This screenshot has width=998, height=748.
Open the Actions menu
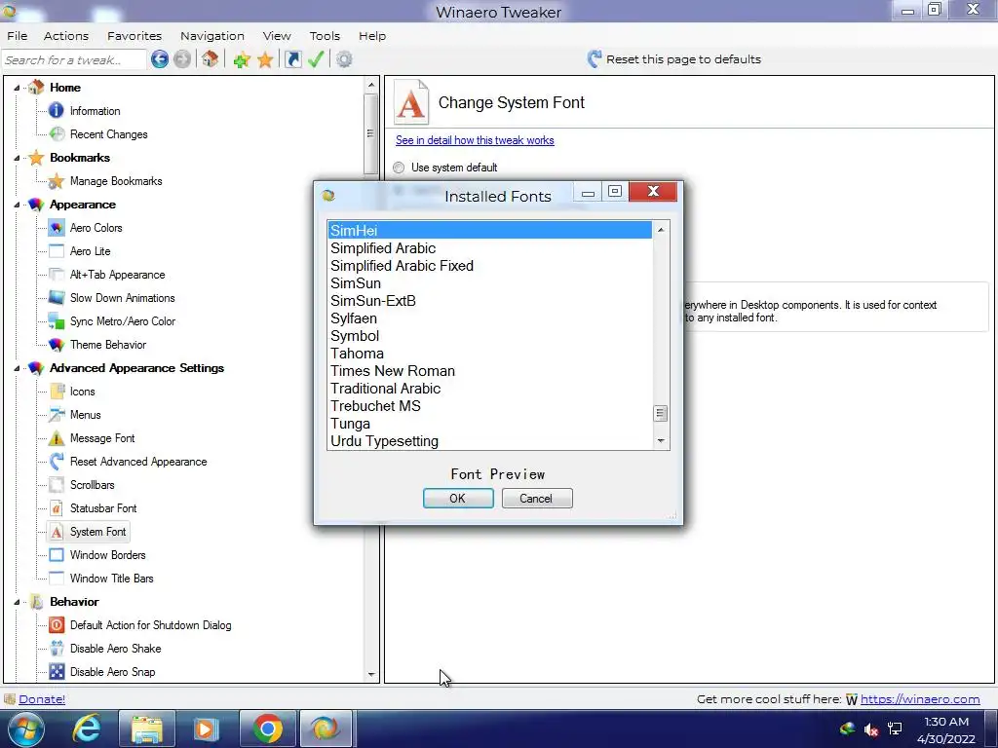pos(65,36)
